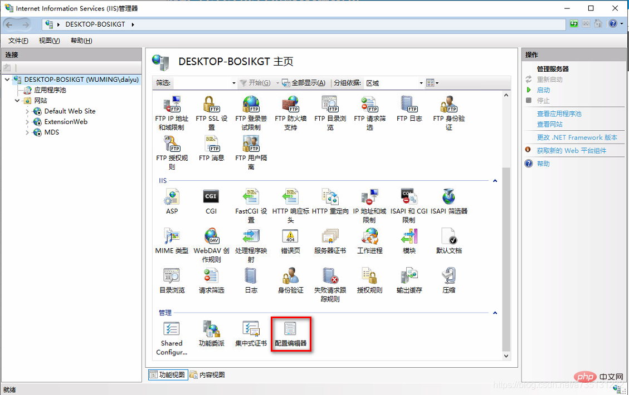Click the 查看应用程序池 link
Screen dimensions: 629x395
click(559, 114)
